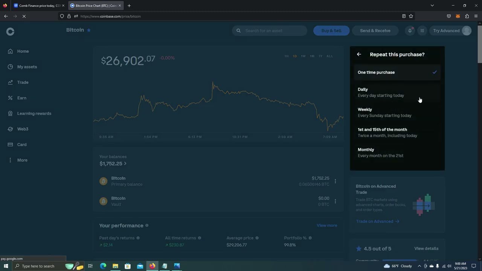482x271 pixels.
Task: Click the Bitcoin coin icon for Vault
Action: (103, 201)
